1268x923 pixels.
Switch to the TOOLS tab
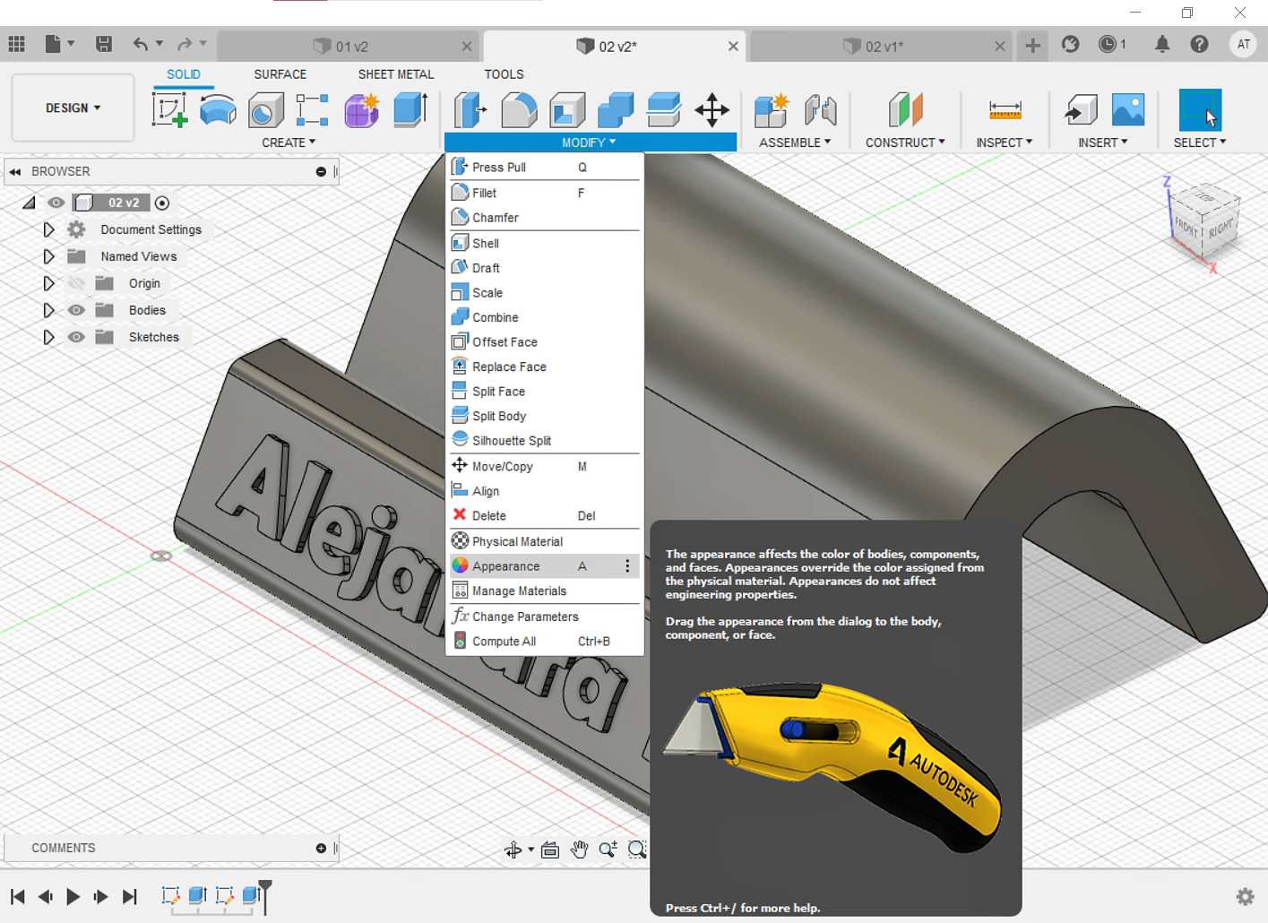point(504,74)
